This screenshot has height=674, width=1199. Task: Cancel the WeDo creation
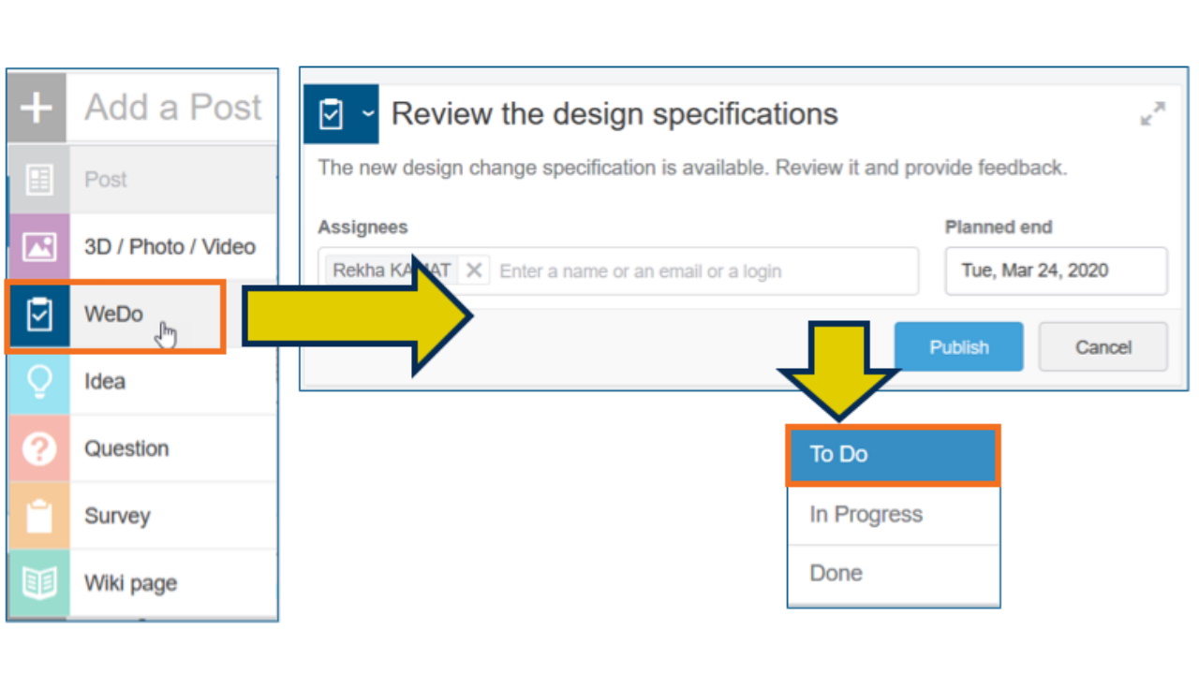[x=1103, y=346]
